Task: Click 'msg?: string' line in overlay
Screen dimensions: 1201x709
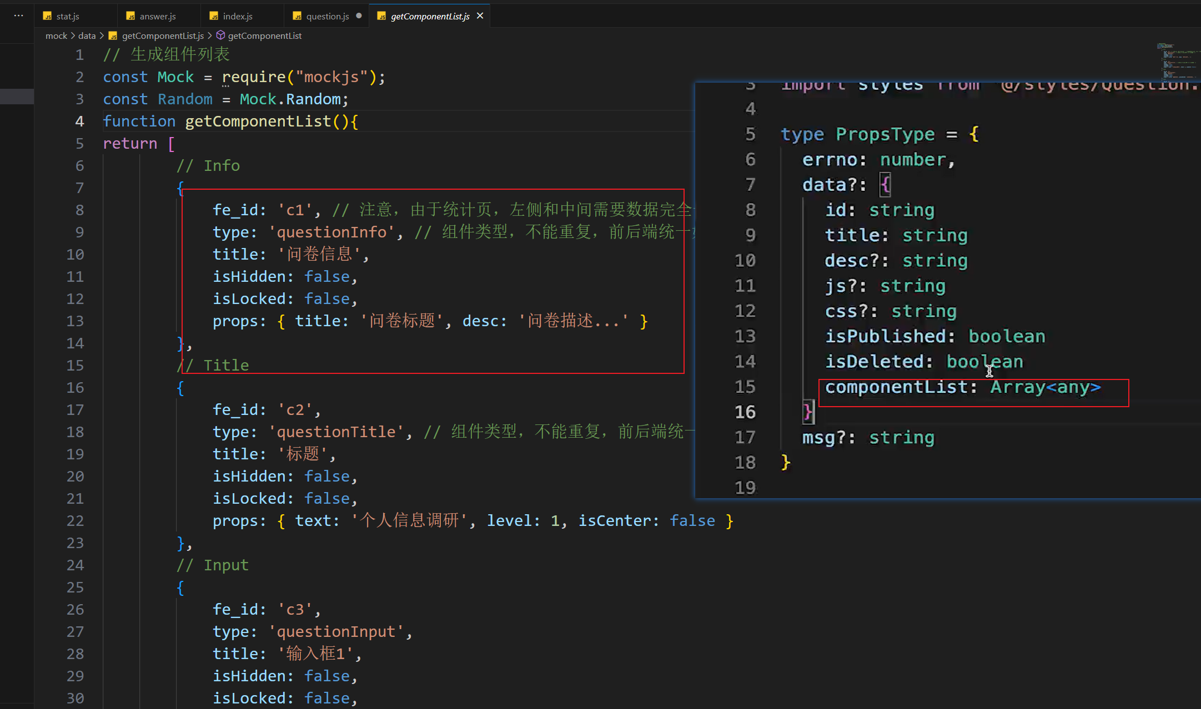Action: click(x=868, y=438)
